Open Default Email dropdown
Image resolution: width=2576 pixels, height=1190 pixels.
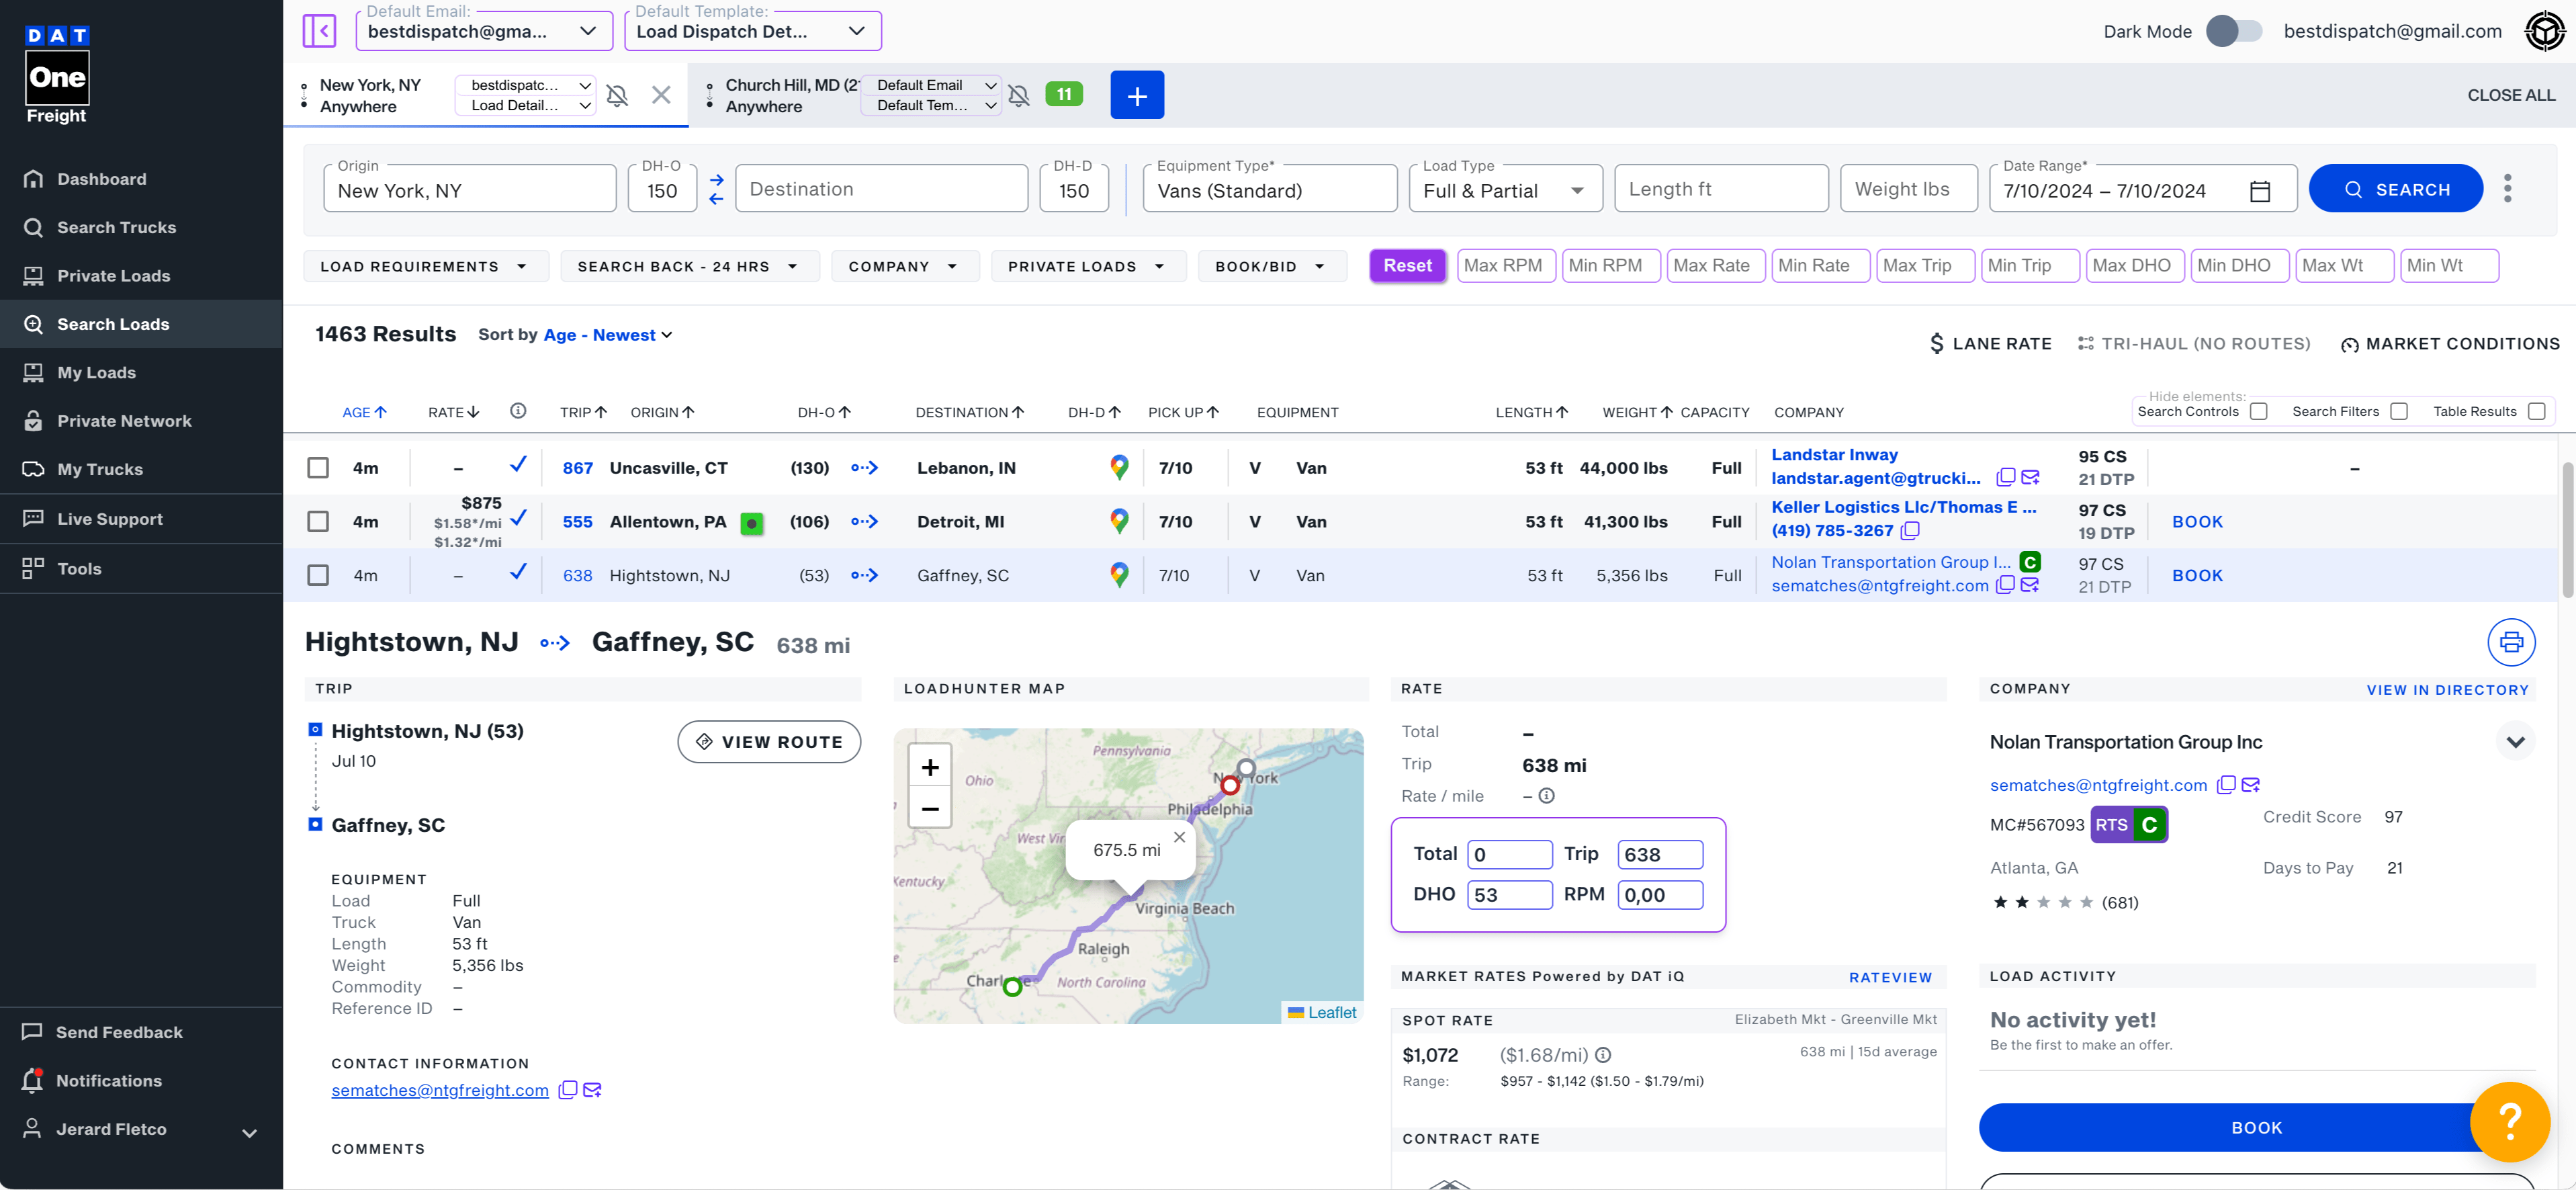484,31
